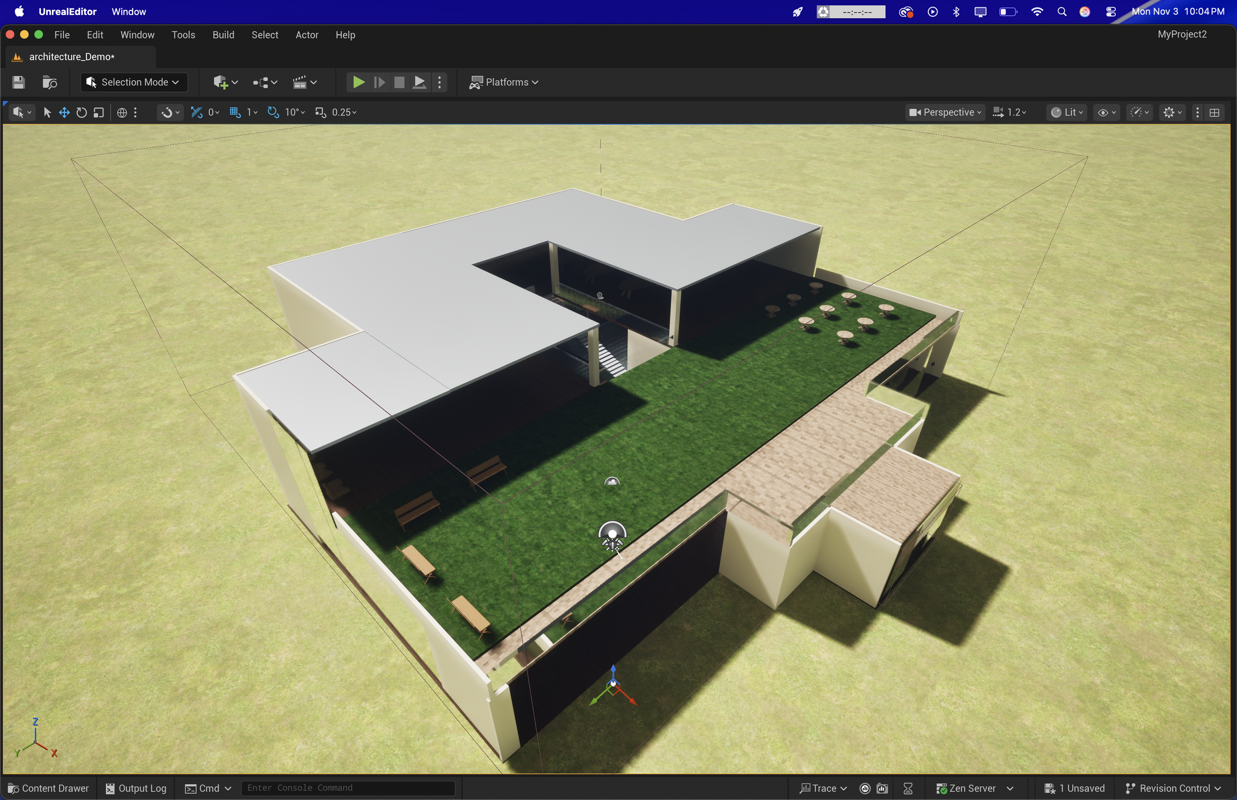Select the translate (move) gizmo tool
Image resolution: width=1237 pixels, height=800 pixels.
pyautogui.click(x=64, y=112)
